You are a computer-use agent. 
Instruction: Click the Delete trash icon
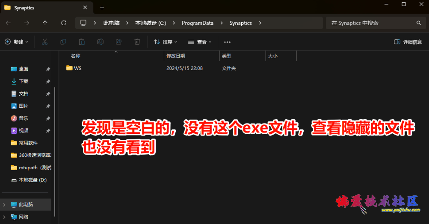[x=137, y=42]
